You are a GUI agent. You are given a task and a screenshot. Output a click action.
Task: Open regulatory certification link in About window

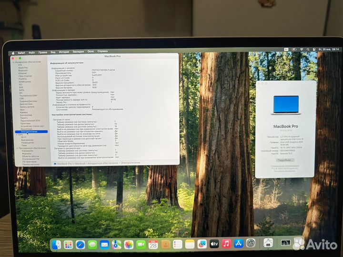coord(285,166)
